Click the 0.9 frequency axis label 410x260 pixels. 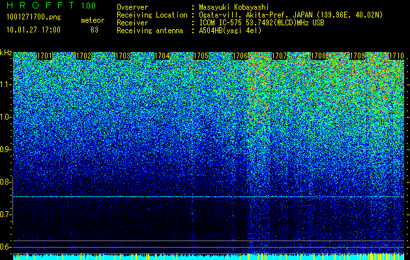5,149
